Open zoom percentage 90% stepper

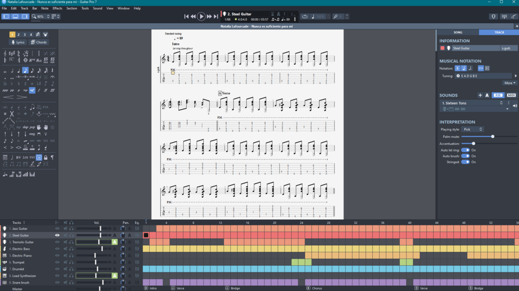48,16
